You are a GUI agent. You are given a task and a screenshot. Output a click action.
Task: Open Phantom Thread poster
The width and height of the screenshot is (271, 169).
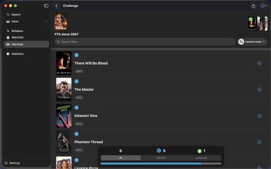(64, 142)
